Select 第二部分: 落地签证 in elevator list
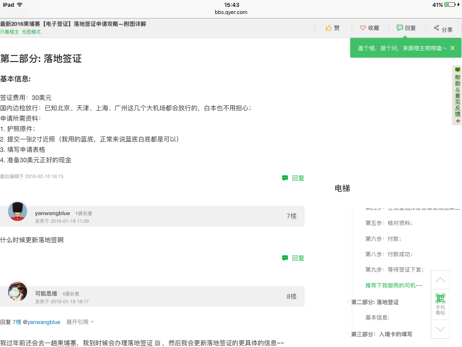 click(x=375, y=302)
